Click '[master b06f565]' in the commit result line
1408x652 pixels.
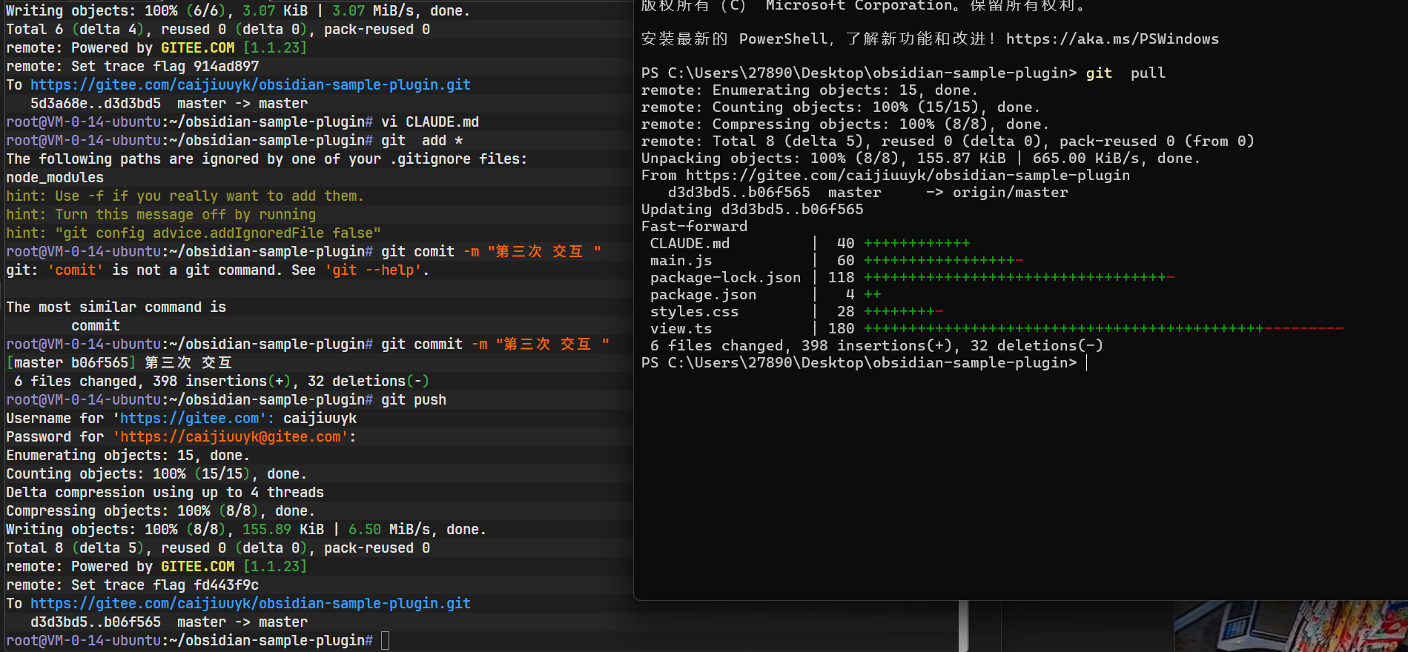point(71,363)
